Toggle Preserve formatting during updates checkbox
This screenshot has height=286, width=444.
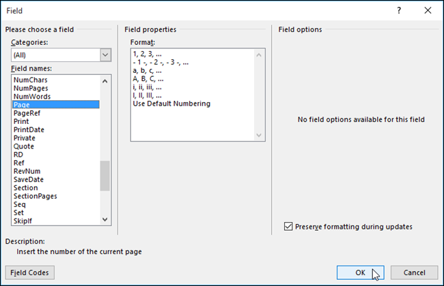288,226
